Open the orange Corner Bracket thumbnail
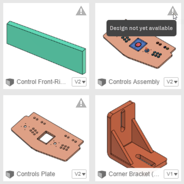 137,134
